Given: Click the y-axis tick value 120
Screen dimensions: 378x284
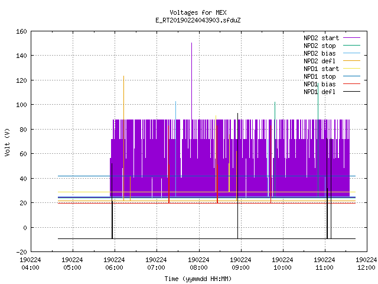Looking at the screenshot, I should point(21,80).
